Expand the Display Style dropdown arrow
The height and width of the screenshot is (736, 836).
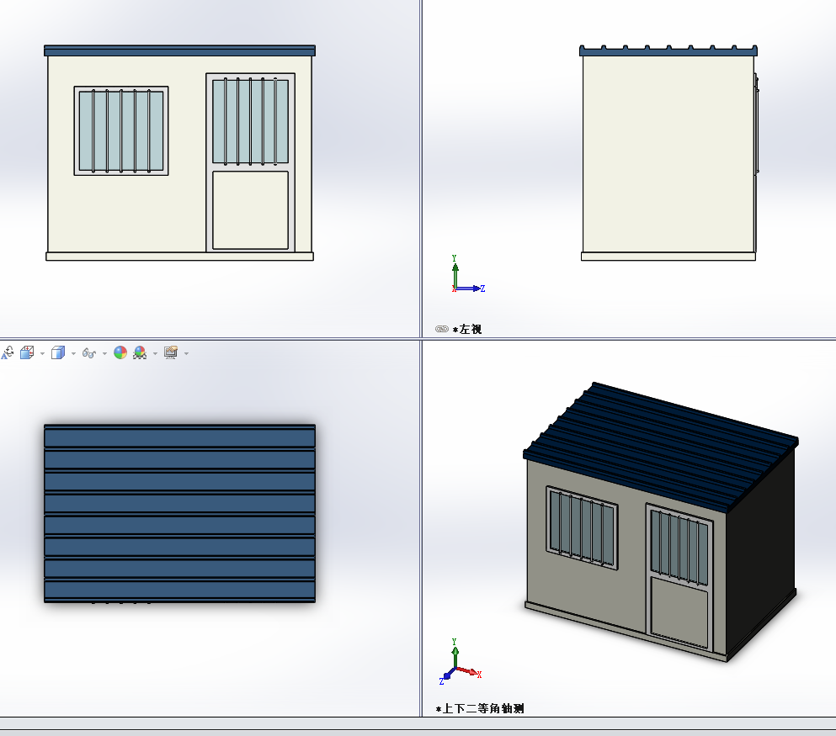tap(73, 353)
